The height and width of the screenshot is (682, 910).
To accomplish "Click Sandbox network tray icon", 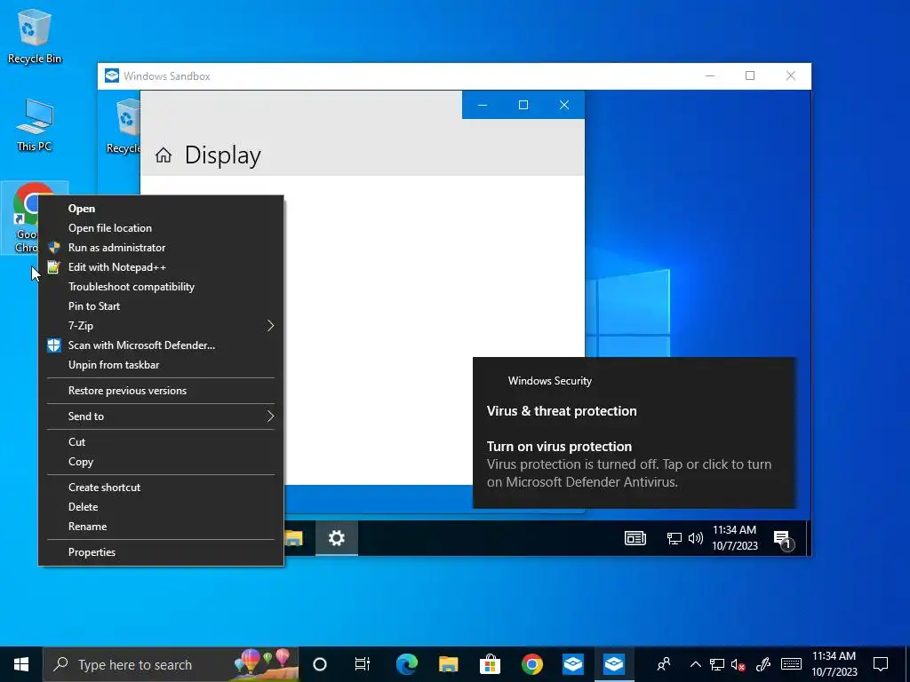I will click(674, 539).
